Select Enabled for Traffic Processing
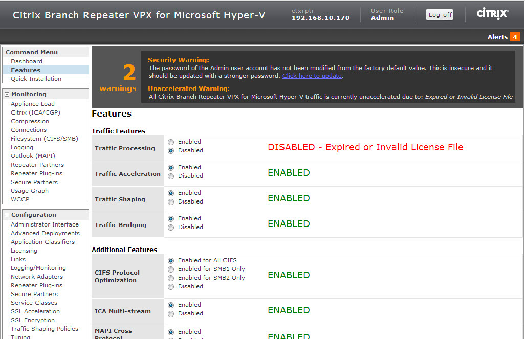The height and width of the screenshot is (339, 525). pyautogui.click(x=171, y=142)
